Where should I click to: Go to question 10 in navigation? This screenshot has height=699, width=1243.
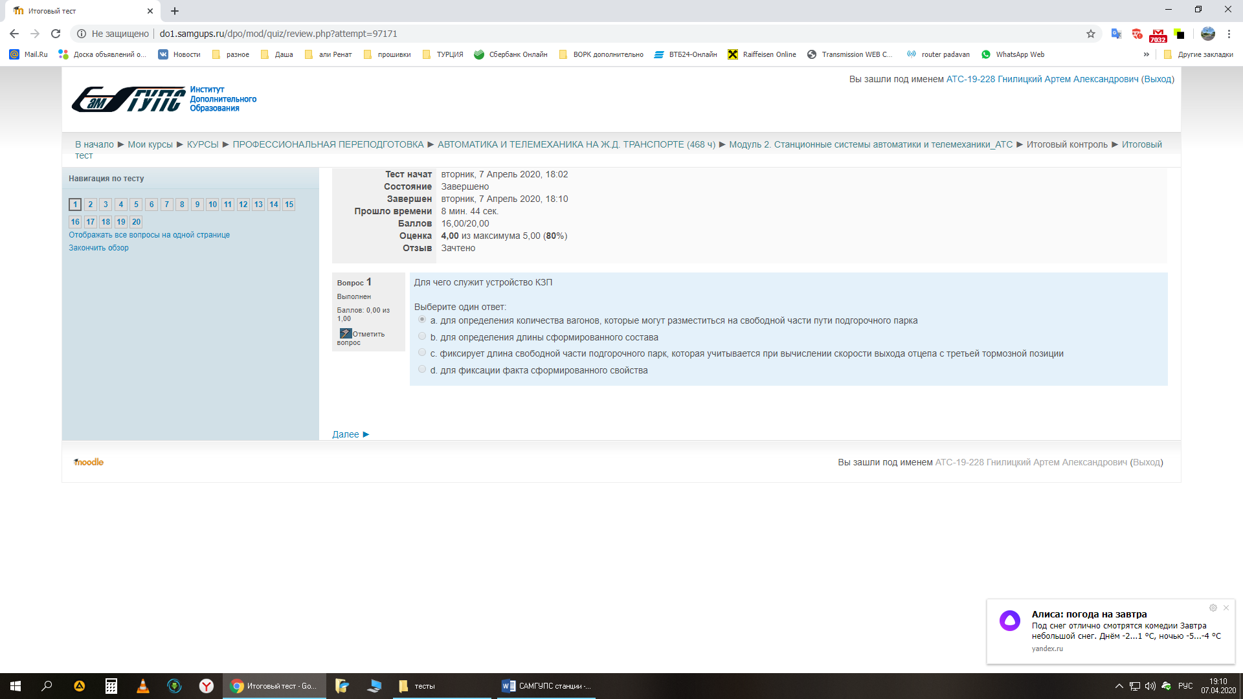[212, 205]
